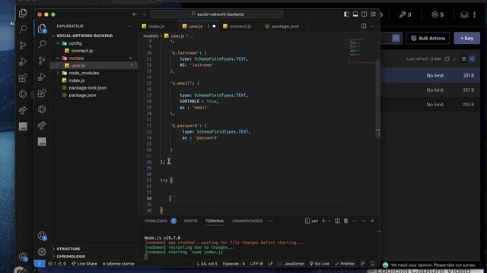Close the terminal panel with the X
Image resolution: width=487 pixels, height=273 pixels.
[372, 221]
